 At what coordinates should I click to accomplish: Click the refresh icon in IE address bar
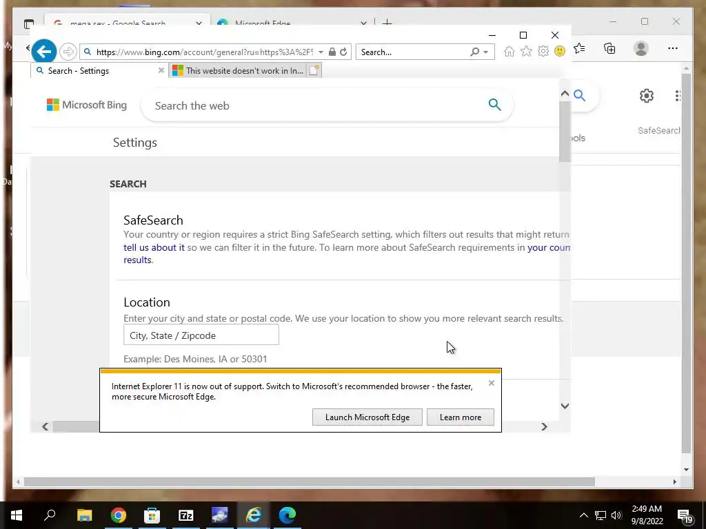(x=343, y=52)
